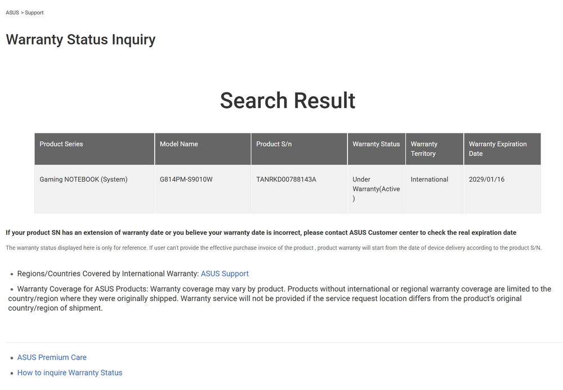Click the bold contact ASUS Customer center notice

pyautogui.click(x=261, y=232)
